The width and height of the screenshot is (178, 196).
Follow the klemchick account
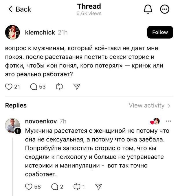point(160,32)
